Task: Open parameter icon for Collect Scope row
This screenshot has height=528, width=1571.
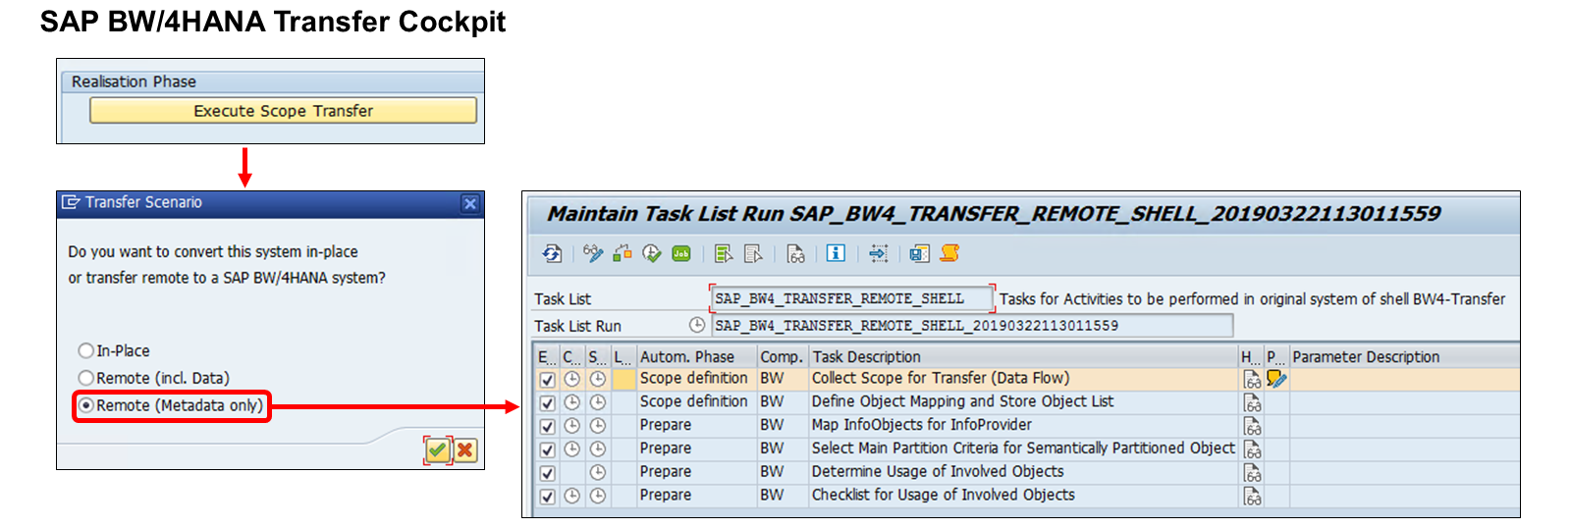Action: (x=1276, y=379)
